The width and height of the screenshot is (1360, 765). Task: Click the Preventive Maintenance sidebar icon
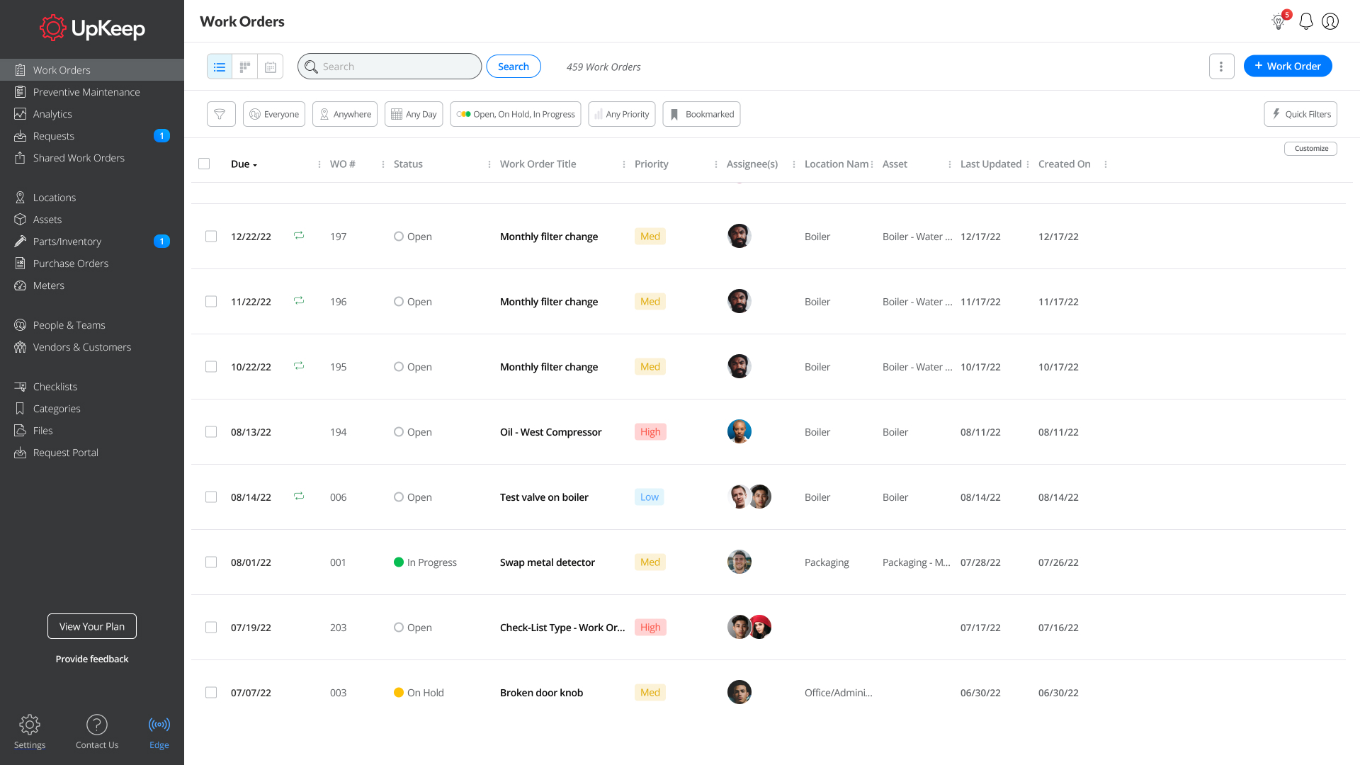tap(20, 91)
